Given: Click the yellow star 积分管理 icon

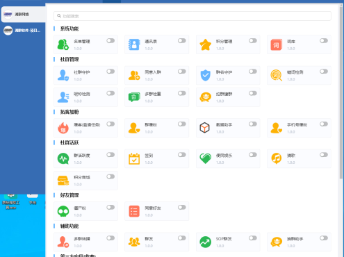Looking at the screenshot, I should pyautogui.click(x=205, y=44).
